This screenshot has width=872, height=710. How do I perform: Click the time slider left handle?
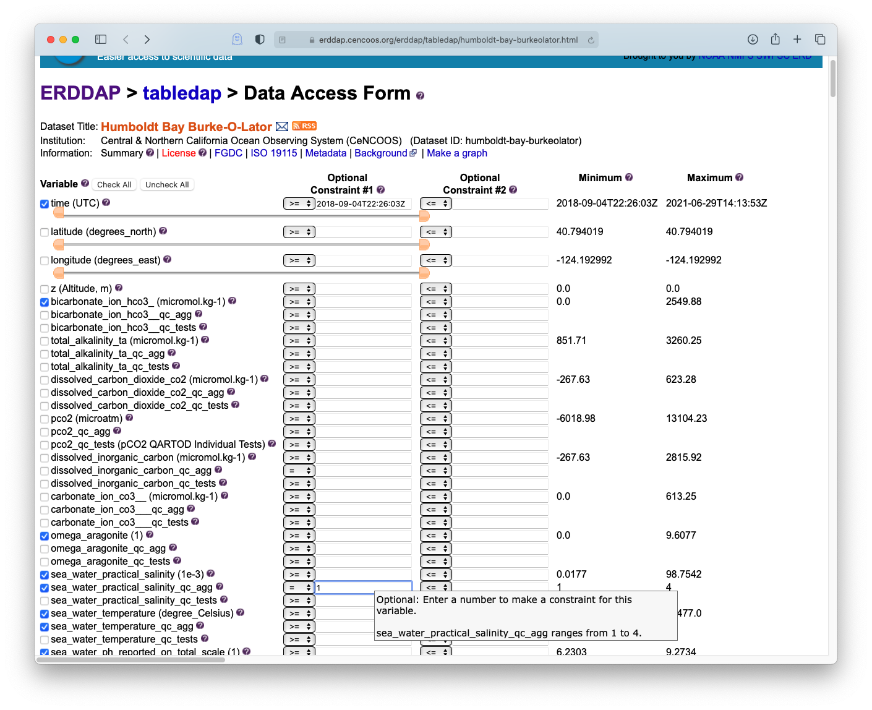click(x=59, y=213)
